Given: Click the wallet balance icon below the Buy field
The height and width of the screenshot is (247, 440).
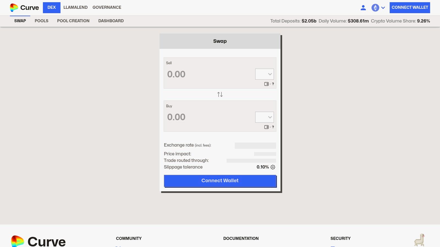Looking at the screenshot, I should tap(266, 127).
